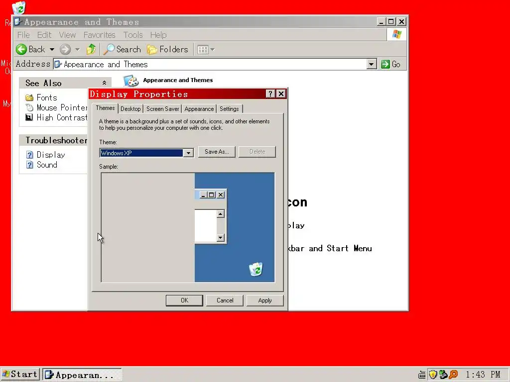
Task: Click the Up folder icon
Action: click(91, 49)
